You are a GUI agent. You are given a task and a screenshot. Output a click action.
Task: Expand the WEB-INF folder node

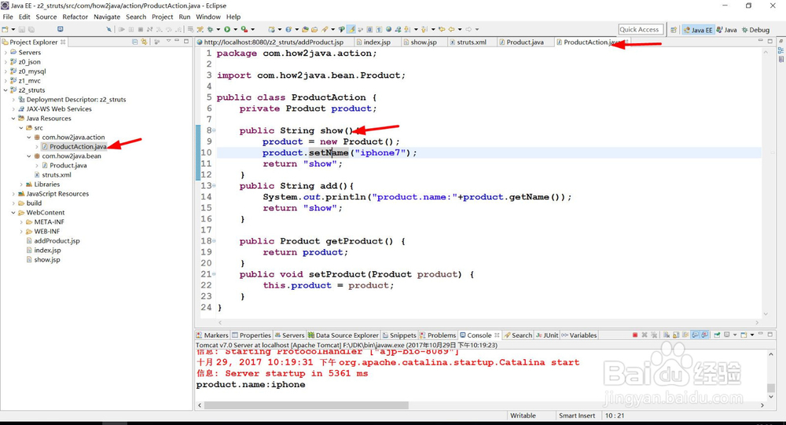click(x=21, y=232)
